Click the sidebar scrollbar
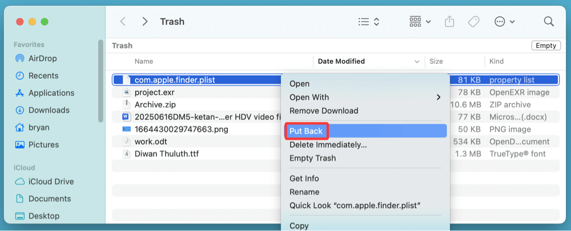 (x=101, y=81)
